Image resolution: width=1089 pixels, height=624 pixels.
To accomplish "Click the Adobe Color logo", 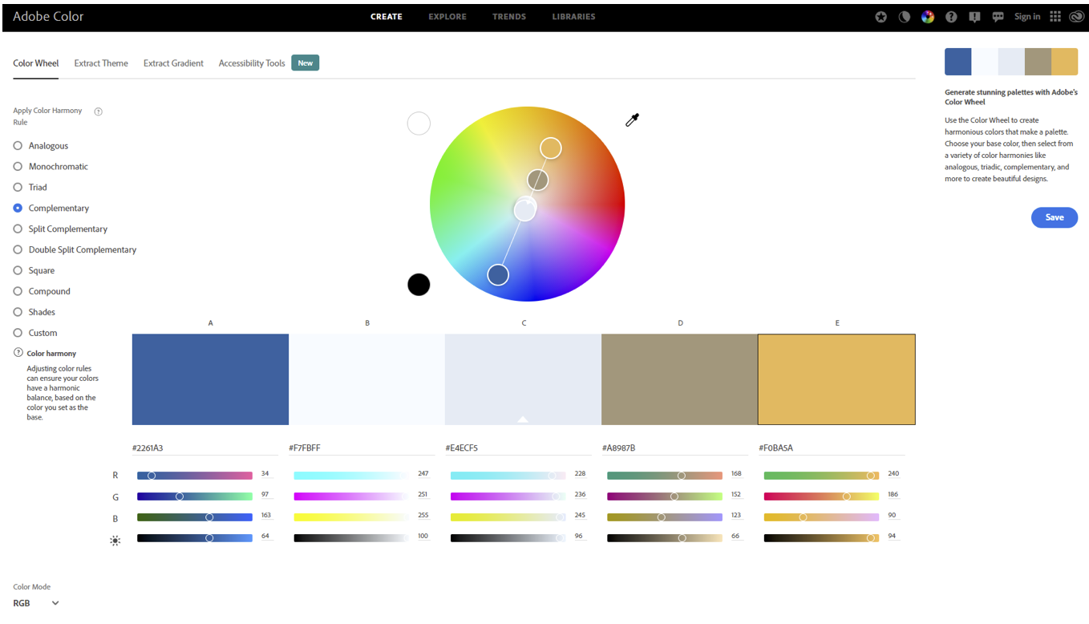I will tap(48, 16).
